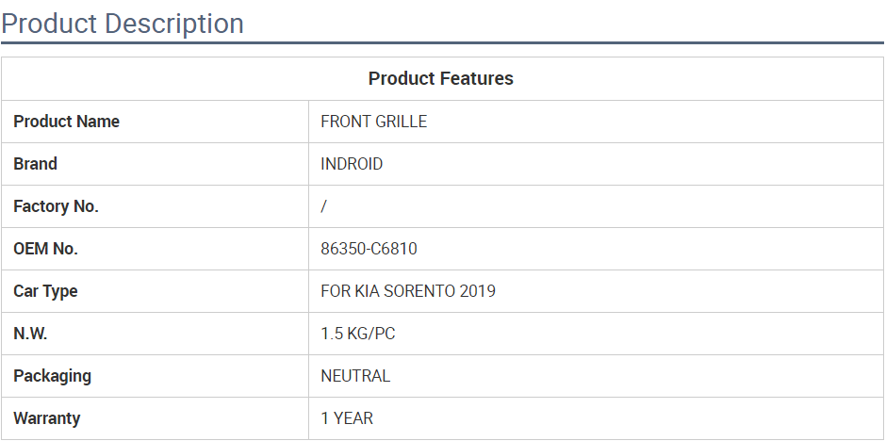This screenshot has height=441, width=886.
Task: Select the slash value for Factory No.
Action: (324, 206)
